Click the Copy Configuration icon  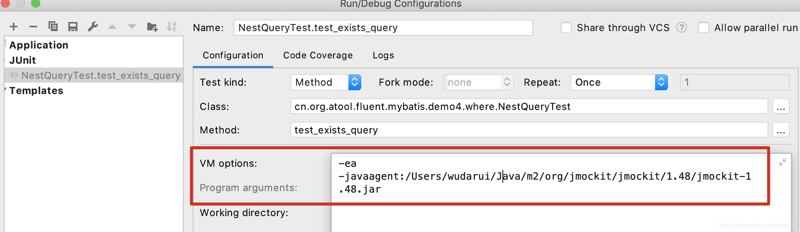tap(53, 27)
